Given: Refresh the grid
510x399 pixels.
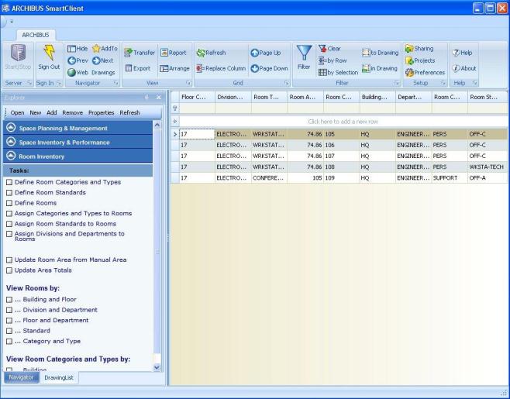Looking at the screenshot, I should (211, 53).
